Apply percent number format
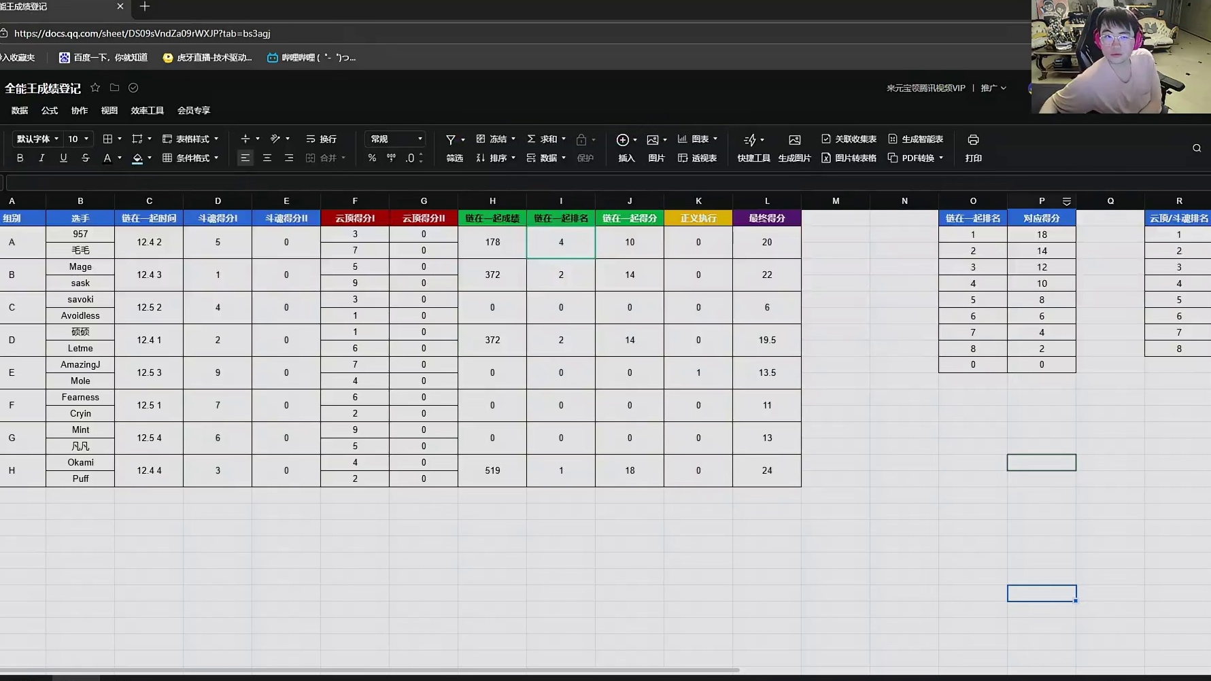 point(372,158)
